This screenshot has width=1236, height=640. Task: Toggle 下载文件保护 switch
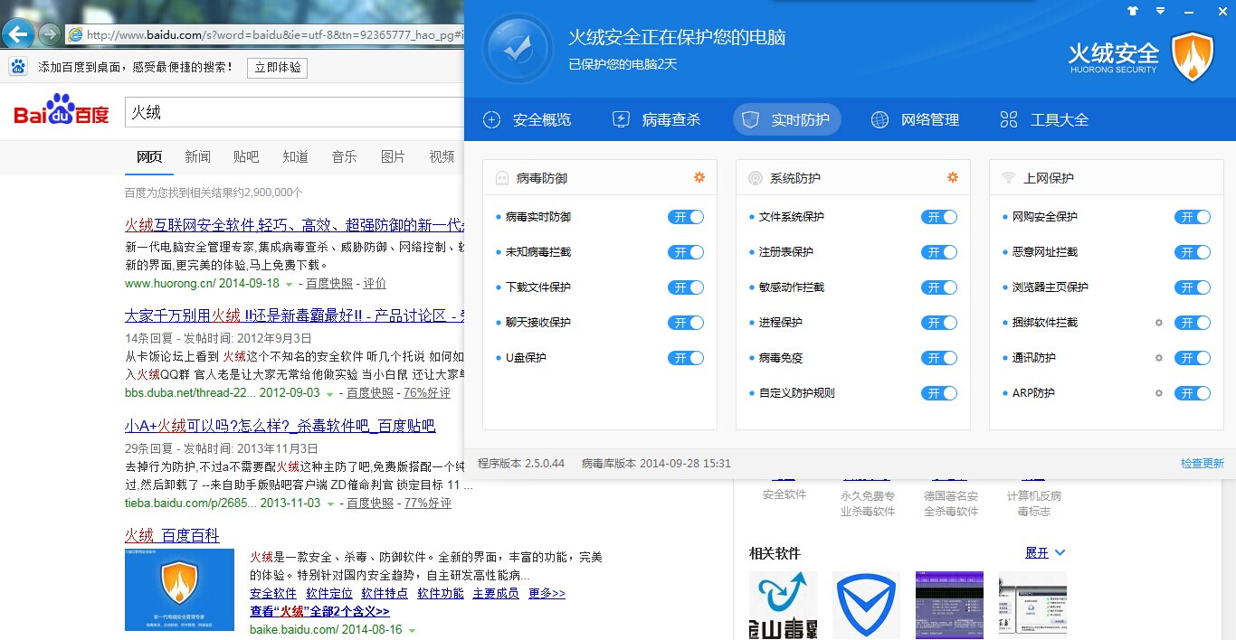tap(686, 287)
